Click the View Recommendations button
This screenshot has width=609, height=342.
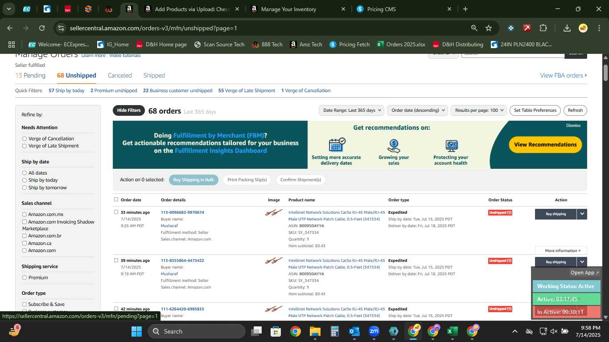[x=545, y=145]
